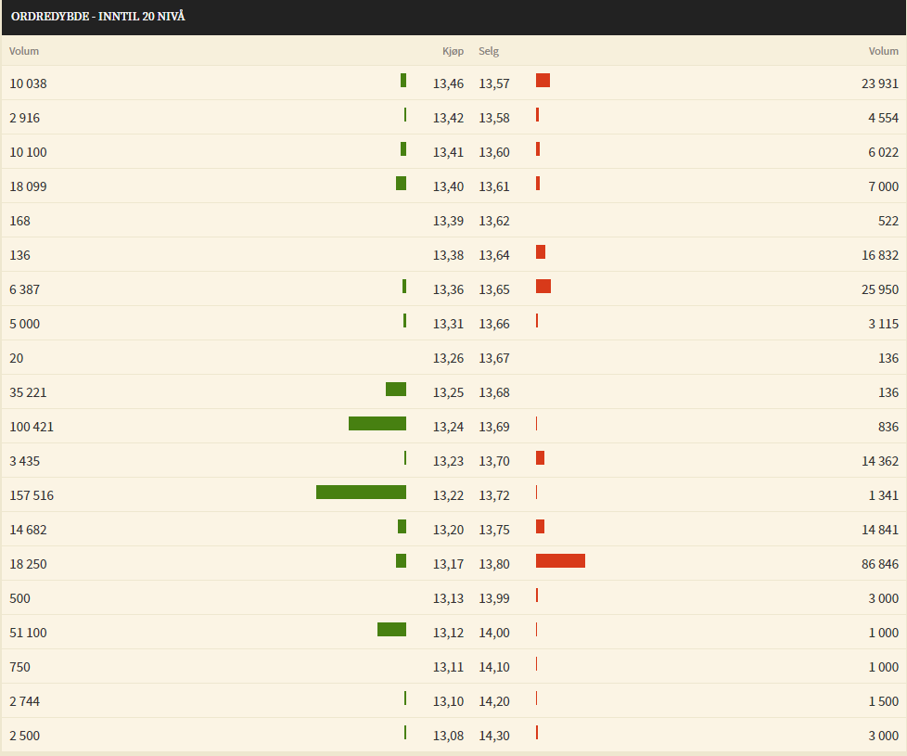Click buy price 13,25
The width and height of the screenshot is (907, 756).
[x=448, y=392]
